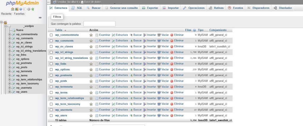303x126 pixels.
Task: Favorite the wp_options table star icon
Action: 91,69
